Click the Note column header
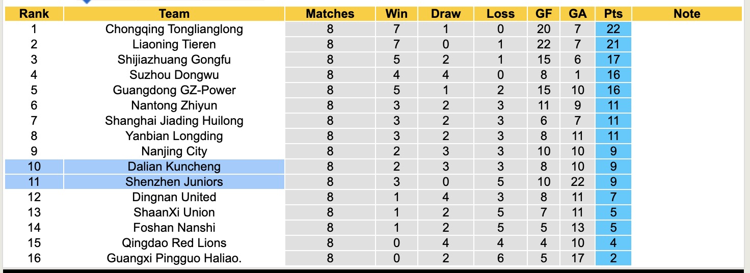This screenshot has height=273, width=750. [687, 14]
